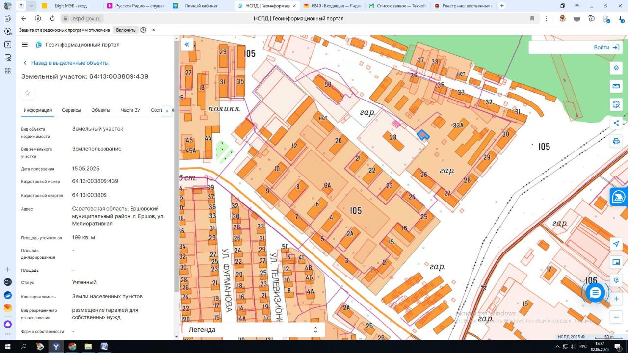Show hidden system tray icons
Viewport: 628px width, 353px height.
557,347
